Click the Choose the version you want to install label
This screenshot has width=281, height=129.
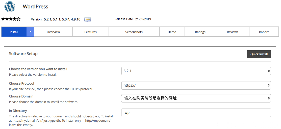[x=38, y=69]
